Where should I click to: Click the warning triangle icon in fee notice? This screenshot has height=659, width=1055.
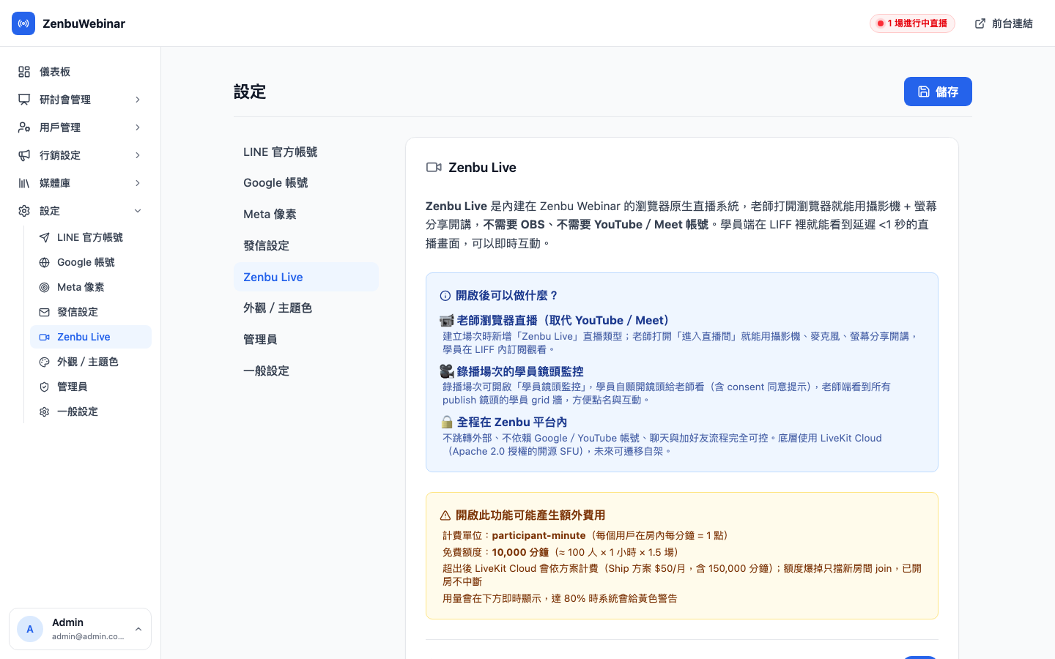coord(445,515)
